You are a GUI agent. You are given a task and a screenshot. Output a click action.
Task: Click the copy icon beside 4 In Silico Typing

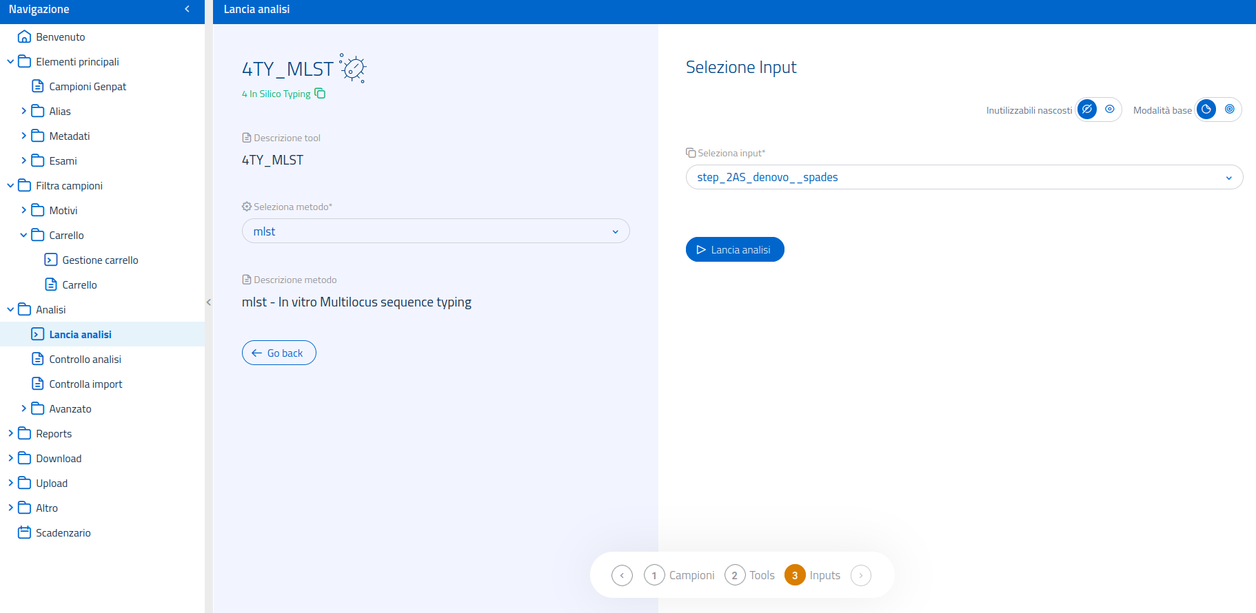[x=320, y=94]
